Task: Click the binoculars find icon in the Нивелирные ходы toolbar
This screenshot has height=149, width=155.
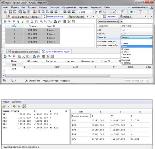Action: [55, 21]
